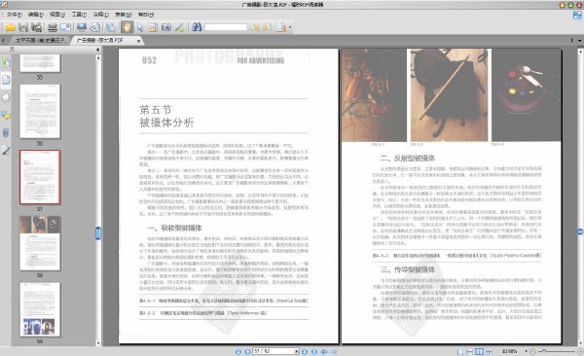Click the Save floppy disk icon
The width and height of the screenshot is (584, 356).
[x=23, y=27]
